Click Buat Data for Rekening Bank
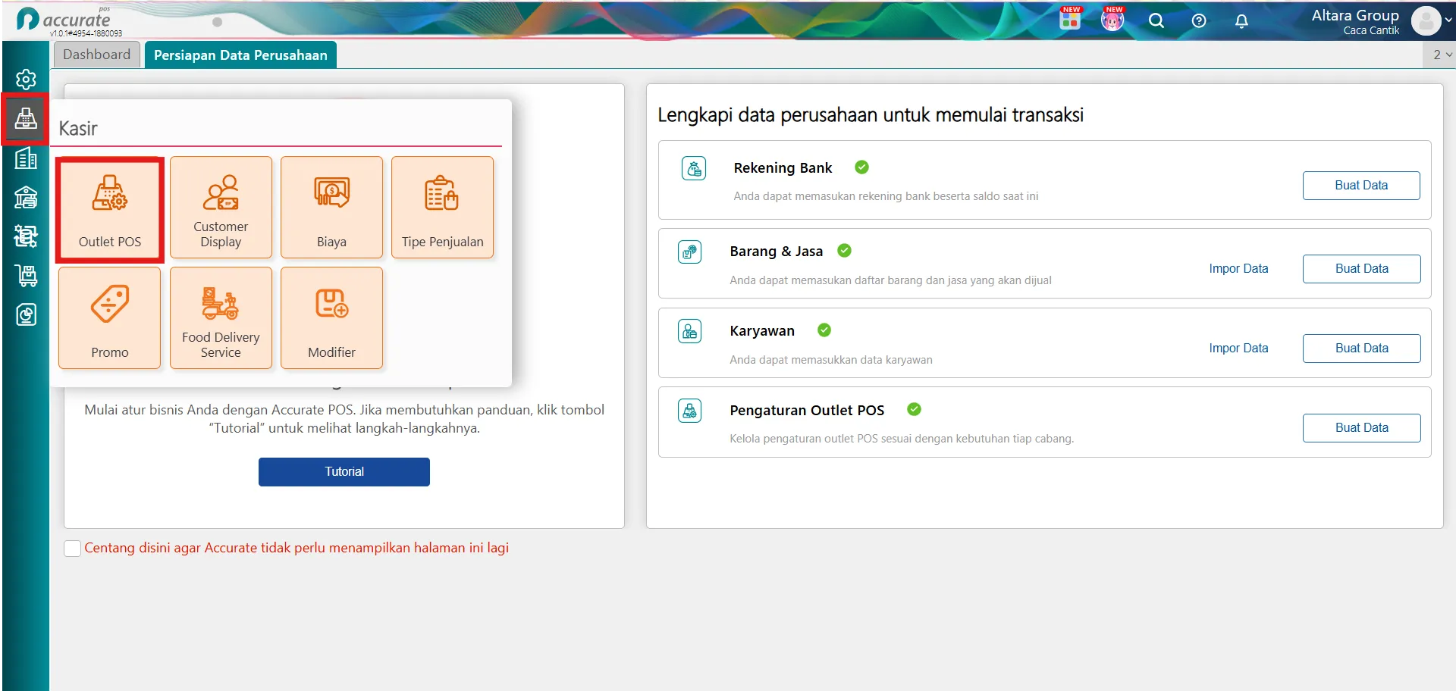 1361,186
